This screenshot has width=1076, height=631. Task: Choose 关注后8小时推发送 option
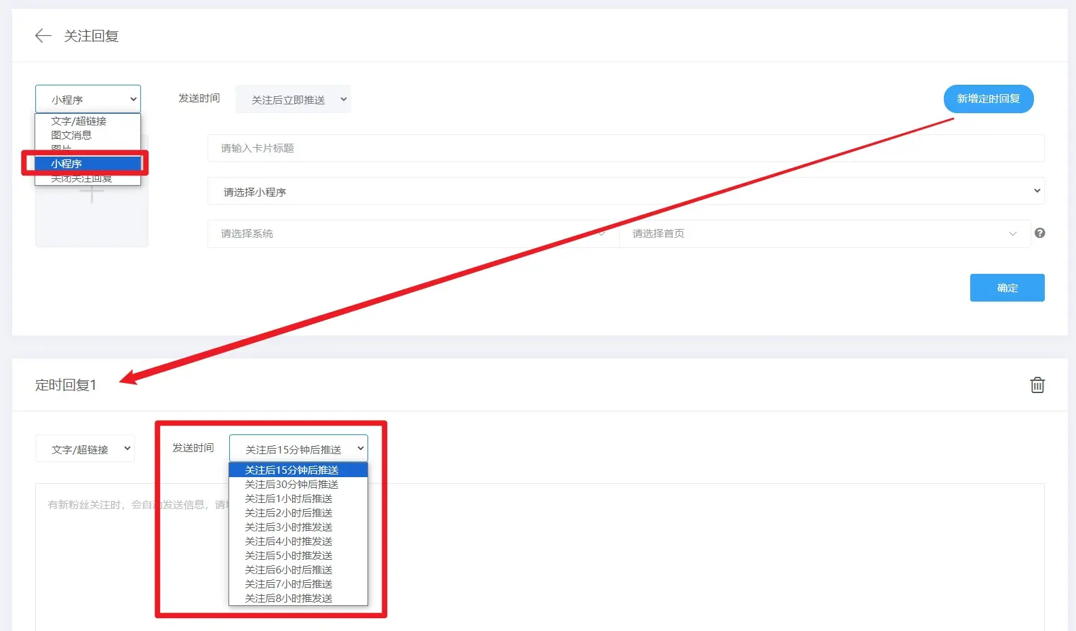(289, 598)
